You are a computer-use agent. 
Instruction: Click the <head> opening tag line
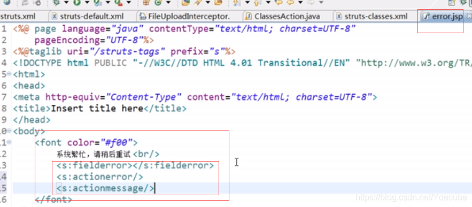[x=29, y=86]
